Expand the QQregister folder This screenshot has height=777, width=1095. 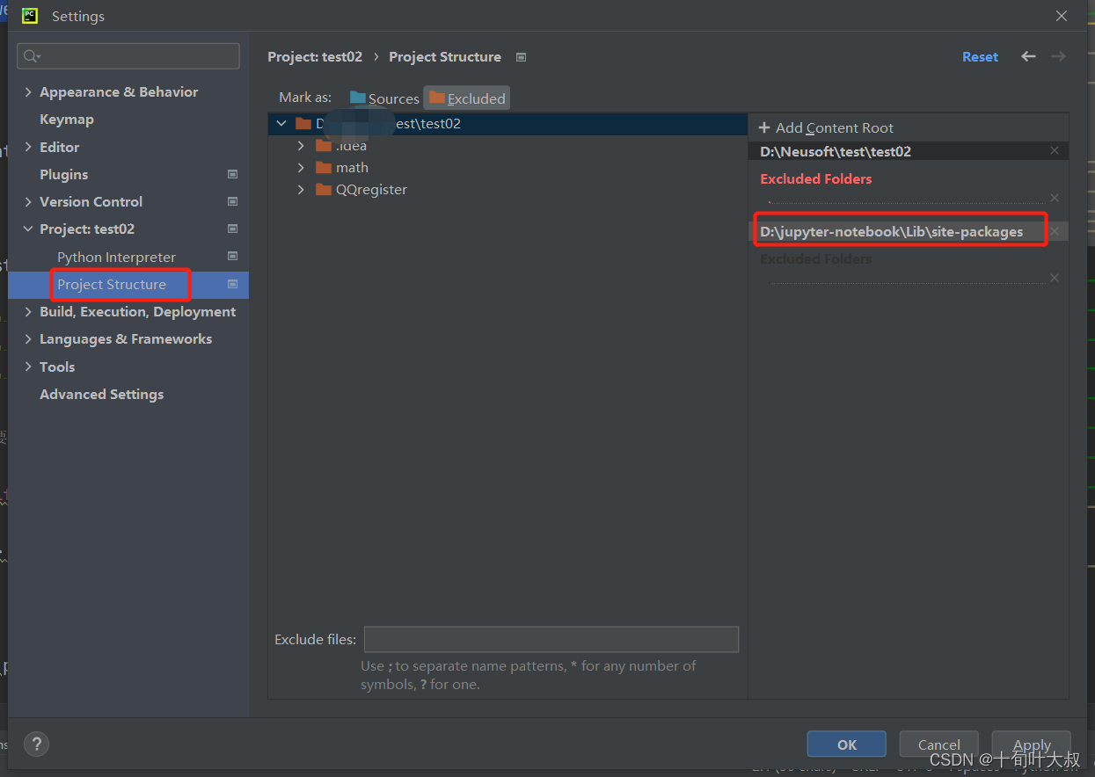(x=301, y=189)
